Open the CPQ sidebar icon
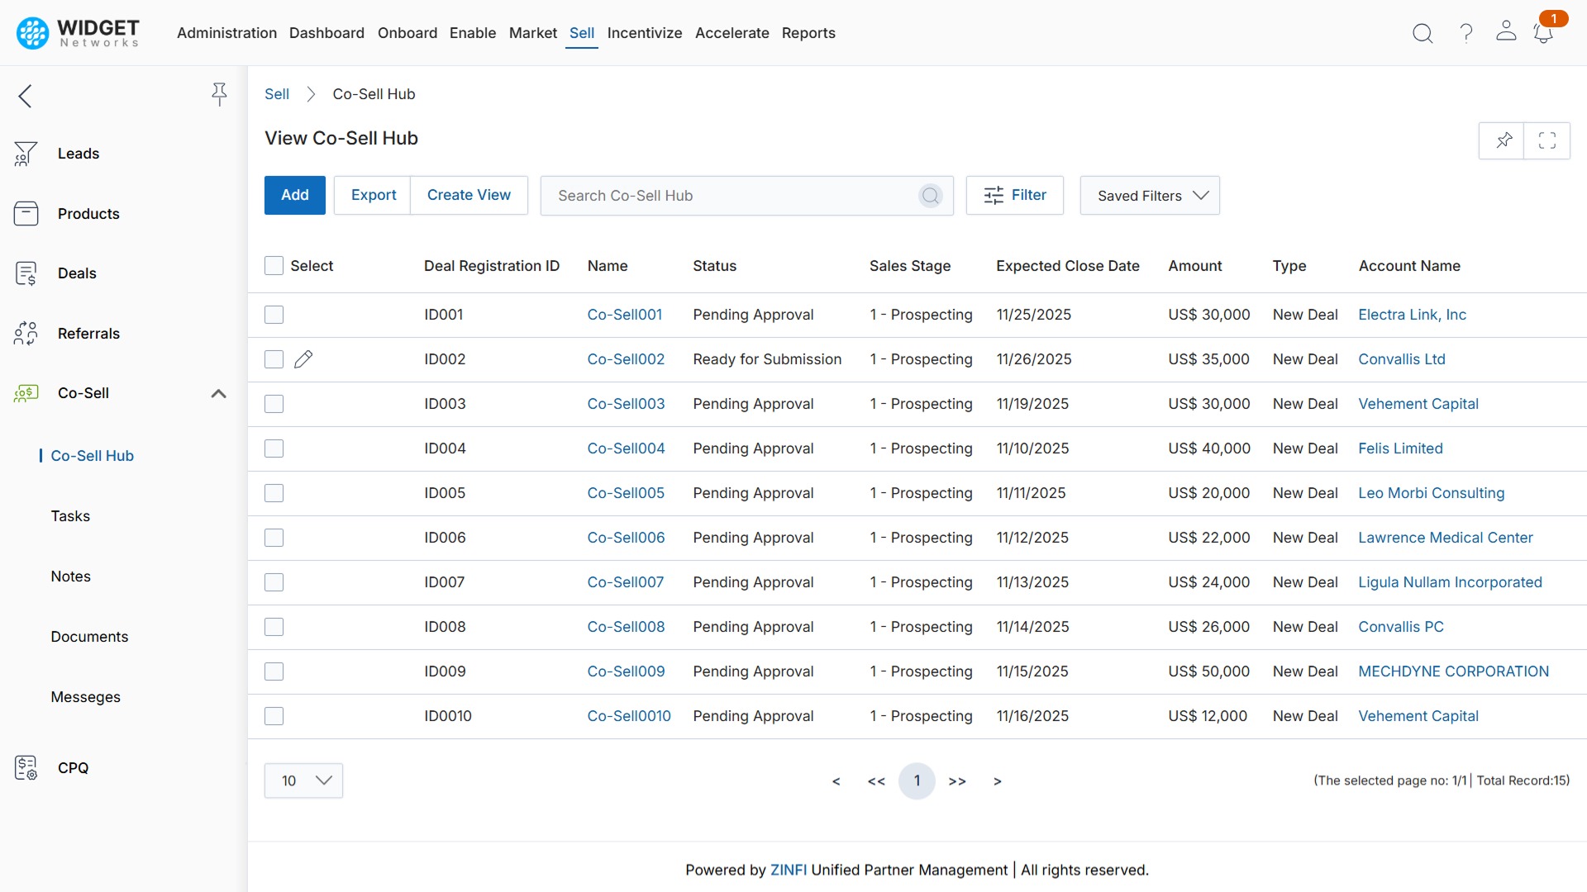 pos(26,768)
